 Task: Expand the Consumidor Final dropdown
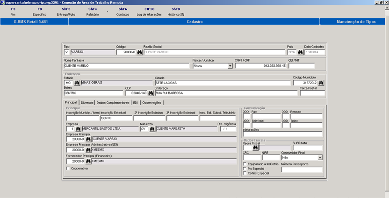pyautogui.click(x=320, y=157)
